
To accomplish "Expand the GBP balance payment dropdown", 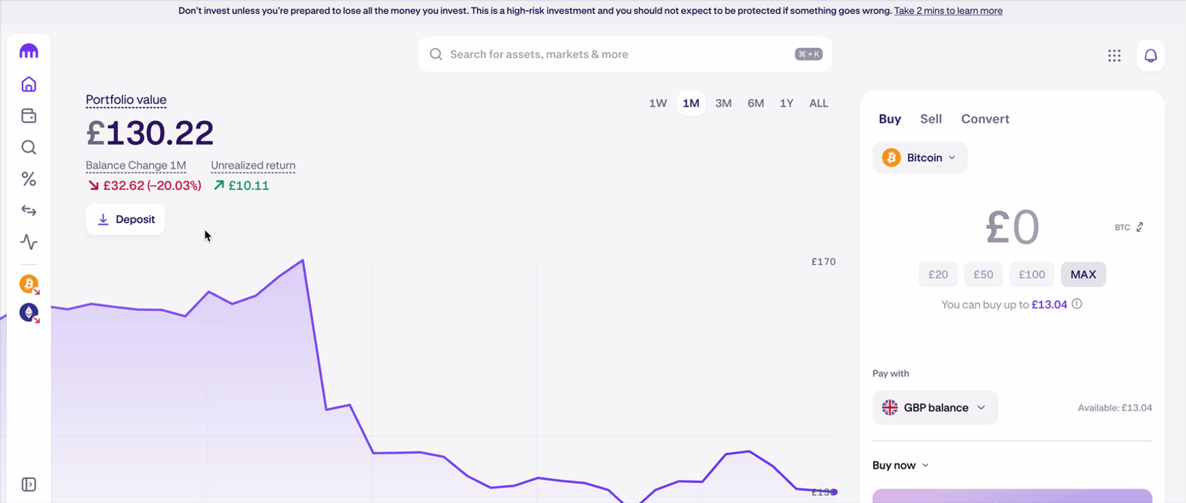I will coord(935,407).
